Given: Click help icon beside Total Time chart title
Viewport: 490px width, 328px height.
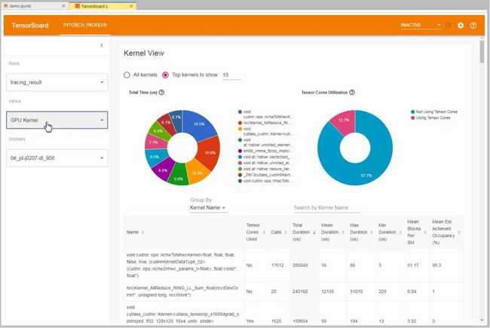Looking at the screenshot, I should pyautogui.click(x=162, y=92).
